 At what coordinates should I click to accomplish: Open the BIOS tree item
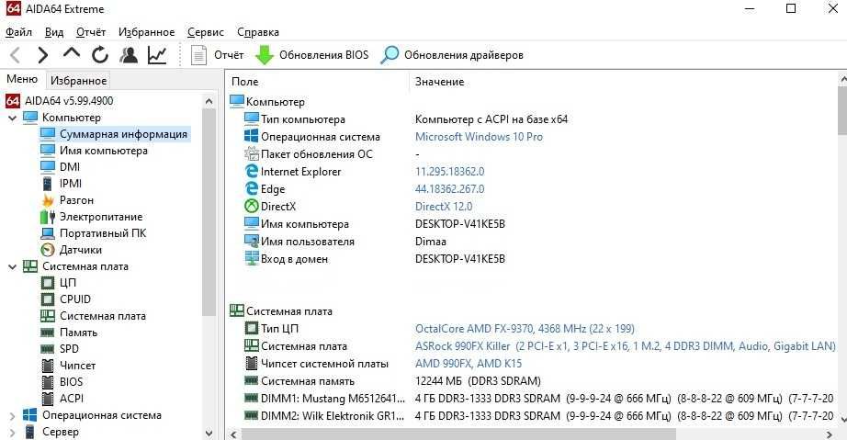pos(62,382)
